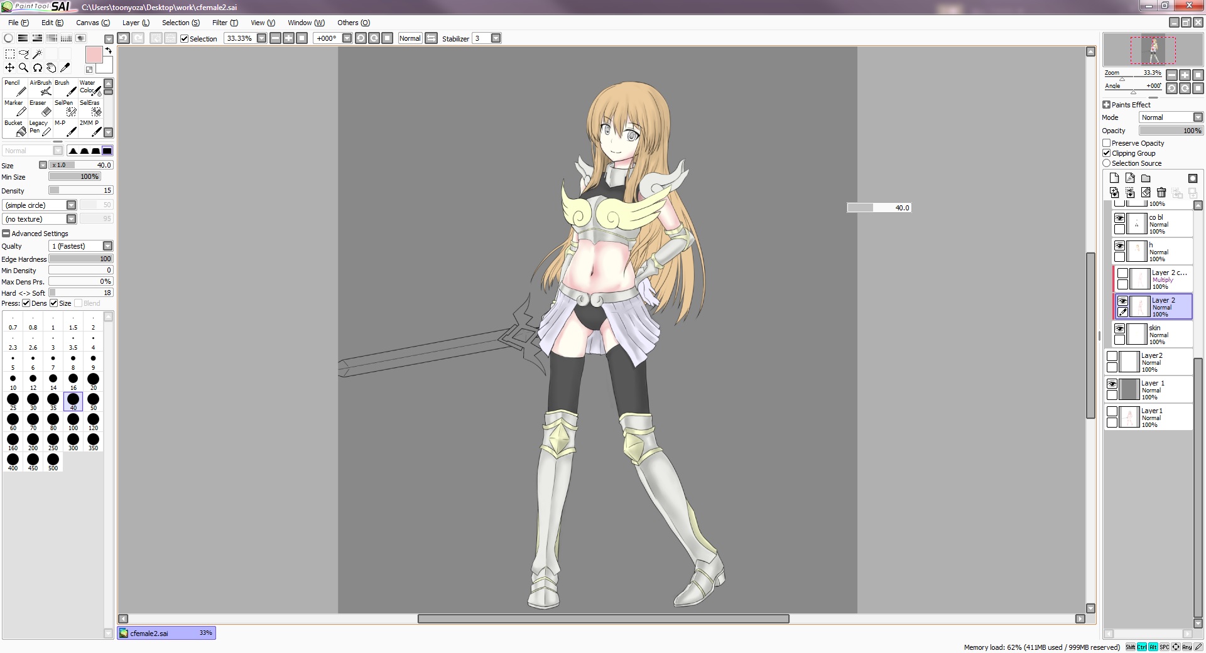The image size is (1206, 653).
Task: Adjust the brush Density slider
Action: (80, 190)
